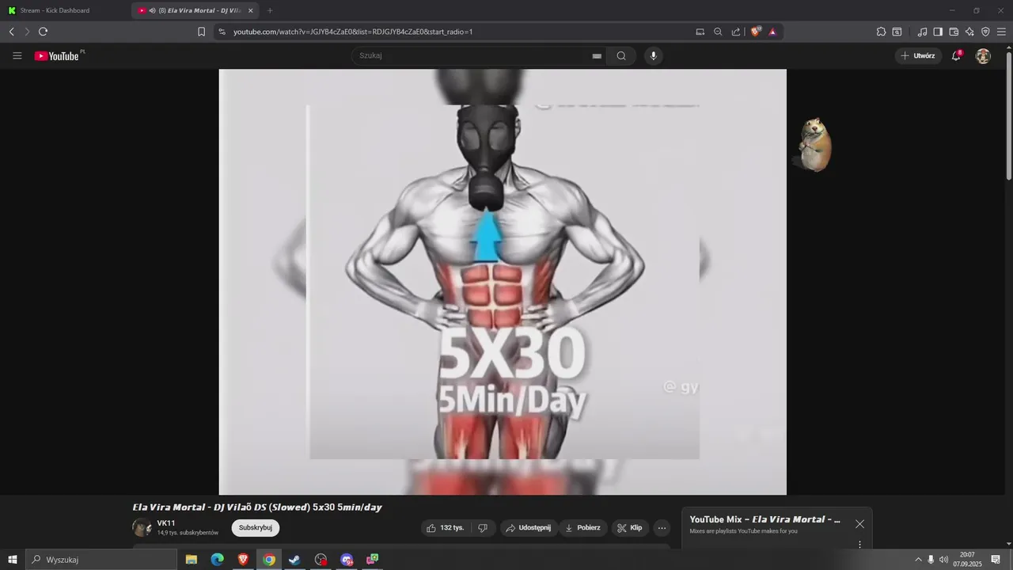Mute the tab audio speaker icon

152,10
